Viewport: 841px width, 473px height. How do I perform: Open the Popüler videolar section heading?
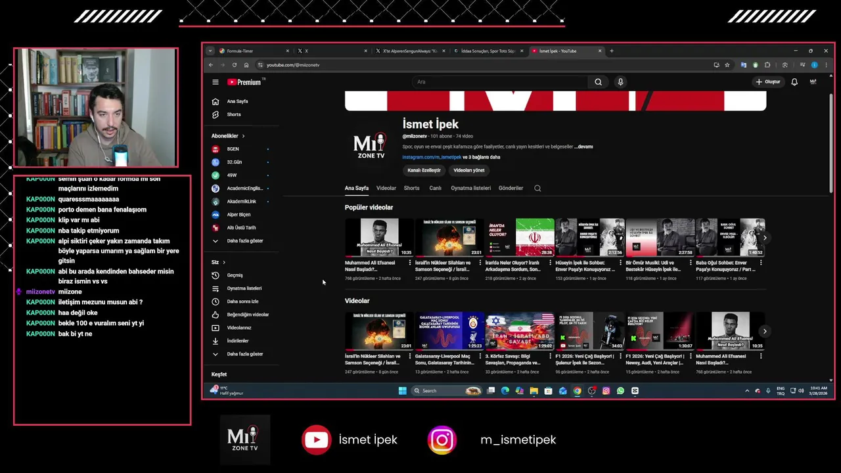click(369, 208)
